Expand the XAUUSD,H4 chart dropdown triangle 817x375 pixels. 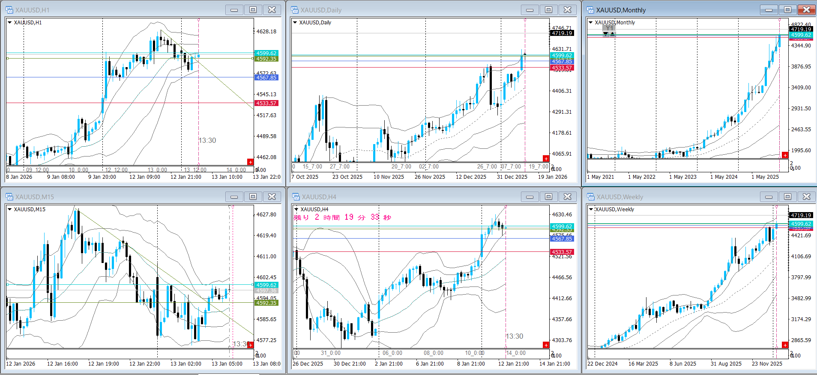click(296, 210)
